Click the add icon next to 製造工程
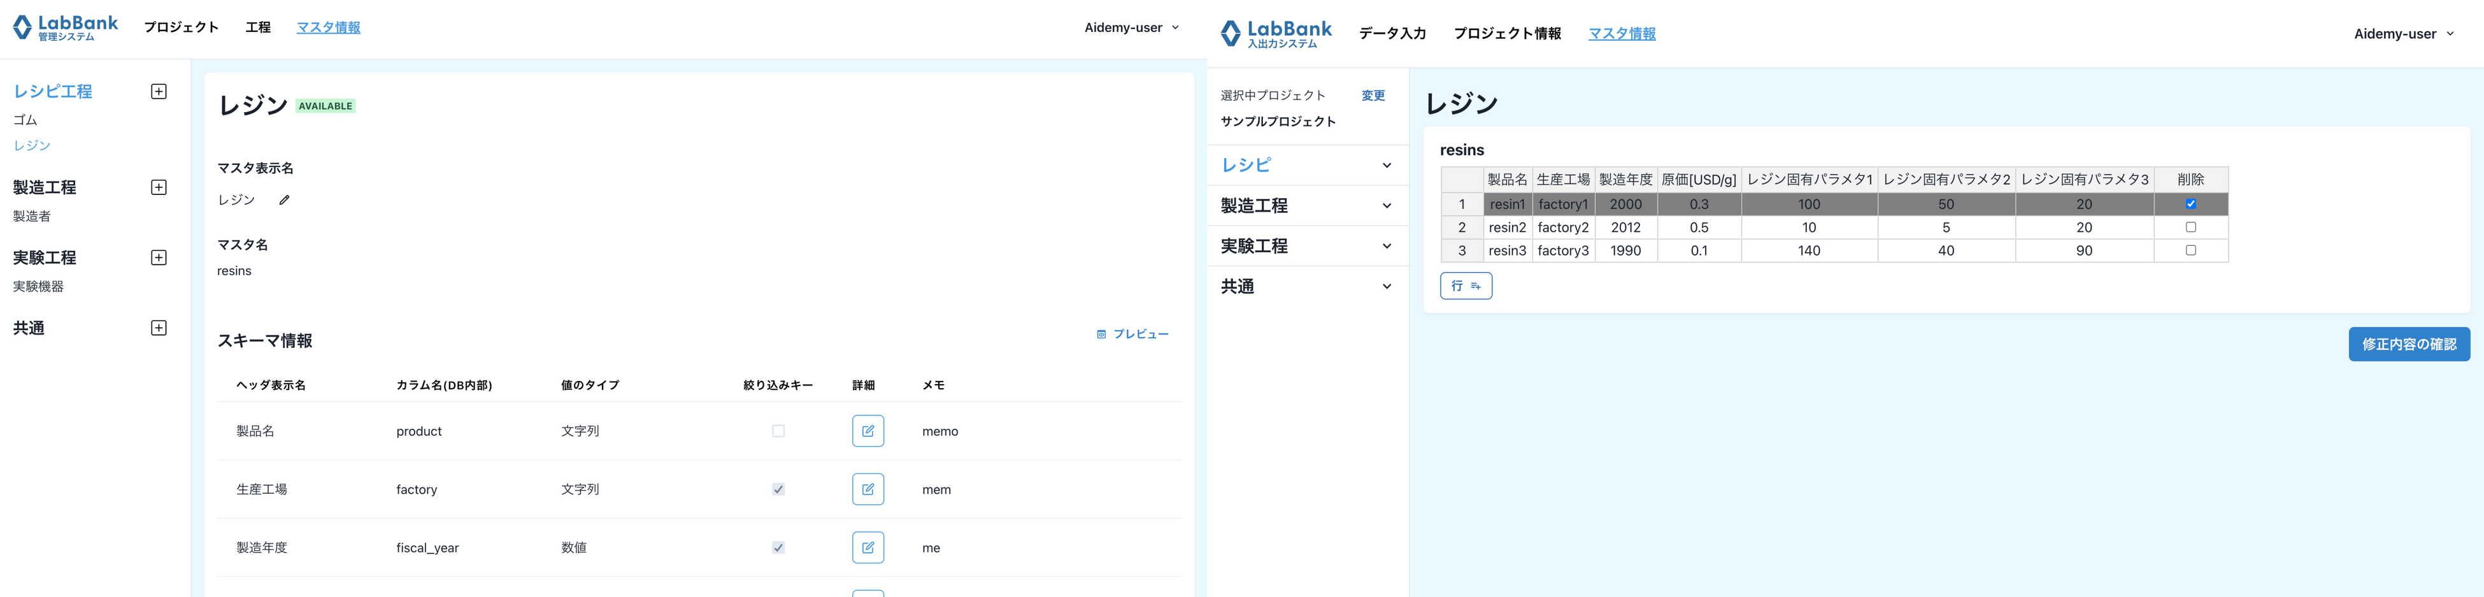The image size is (2484, 597). pos(157,186)
